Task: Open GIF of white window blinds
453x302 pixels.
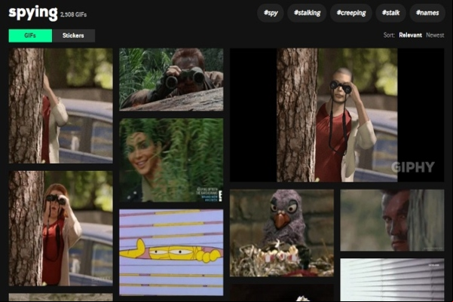Action: pos(392,279)
